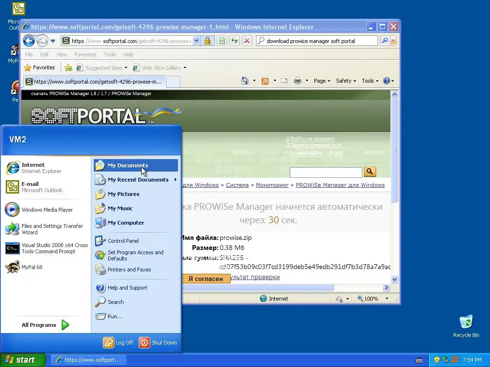490x367 pixels.
Task: Open My Pictures folder
Action: (136, 194)
